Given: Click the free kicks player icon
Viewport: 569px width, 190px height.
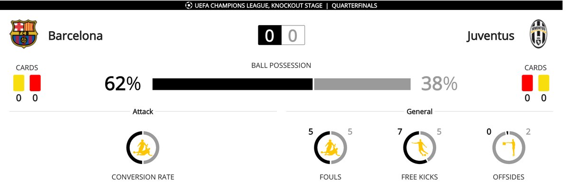Looking at the screenshot, I should point(419,147).
